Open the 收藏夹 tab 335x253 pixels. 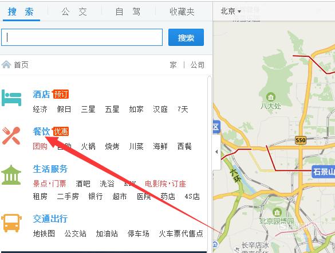(182, 11)
